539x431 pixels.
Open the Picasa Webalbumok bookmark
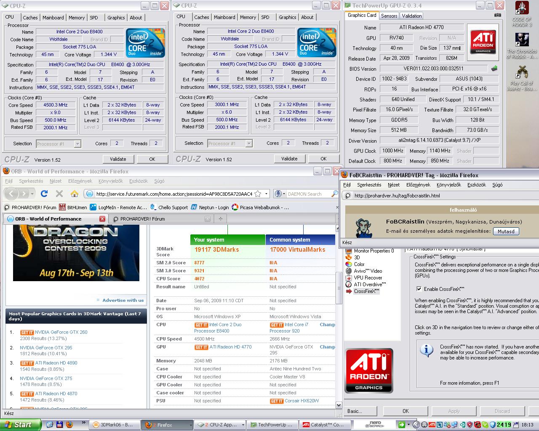pos(260,207)
